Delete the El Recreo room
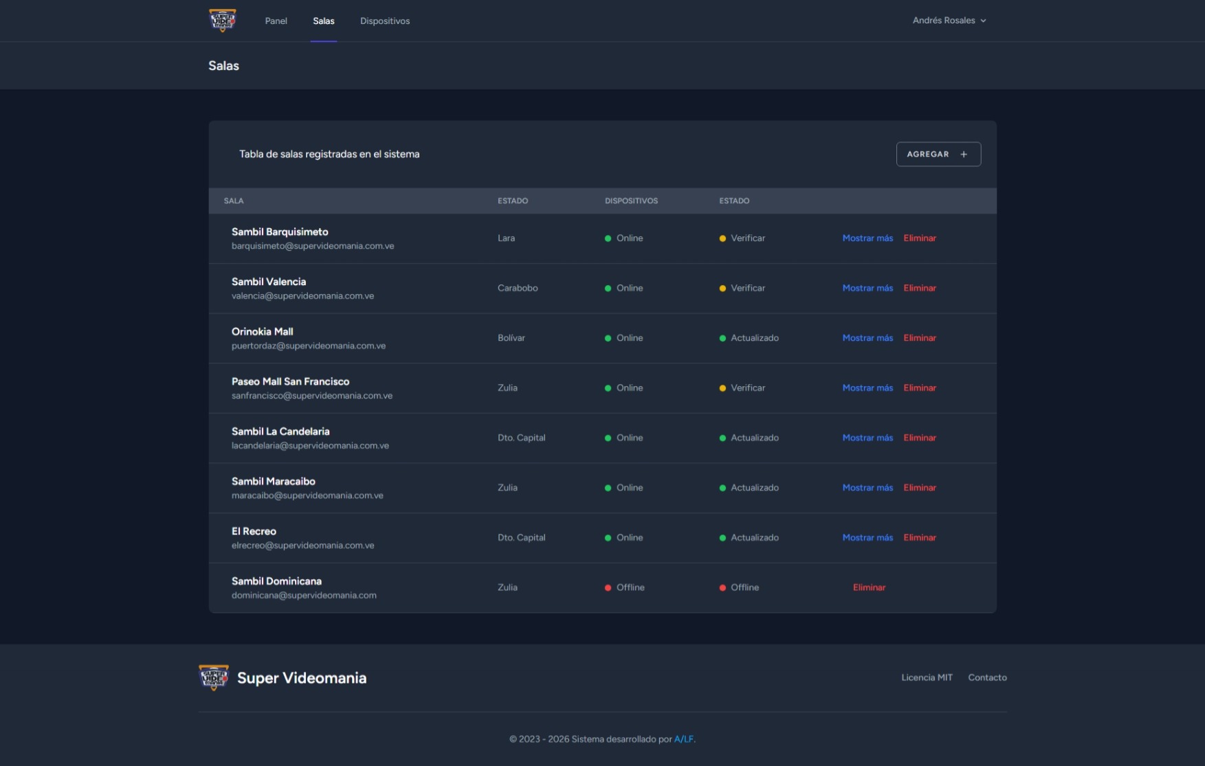 [920, 538]
